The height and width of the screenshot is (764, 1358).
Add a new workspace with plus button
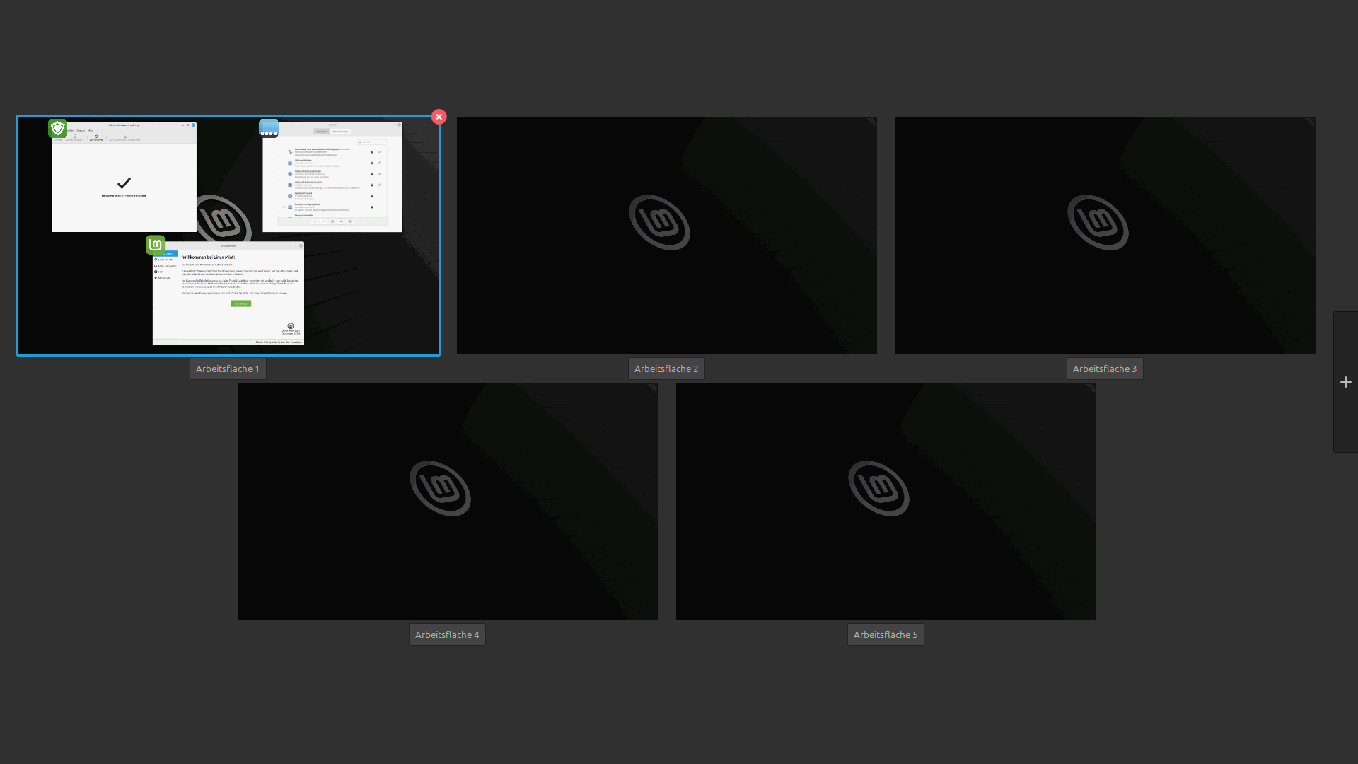tap(1345, 382)
